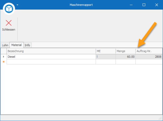The height and width of the screenshot is (121, 163).
Task: Click the empty ME cell in new row
Action: 106,62
